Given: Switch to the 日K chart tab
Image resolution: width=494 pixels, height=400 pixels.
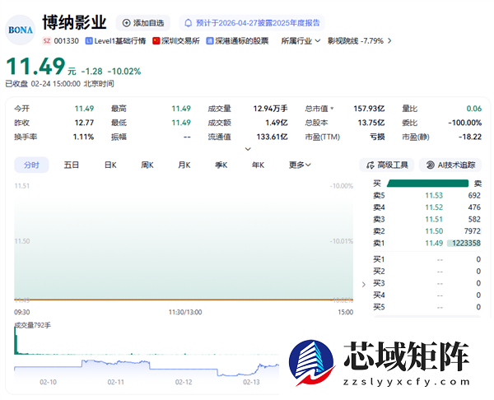Looking at the screenshot, I should click(110, 165).
